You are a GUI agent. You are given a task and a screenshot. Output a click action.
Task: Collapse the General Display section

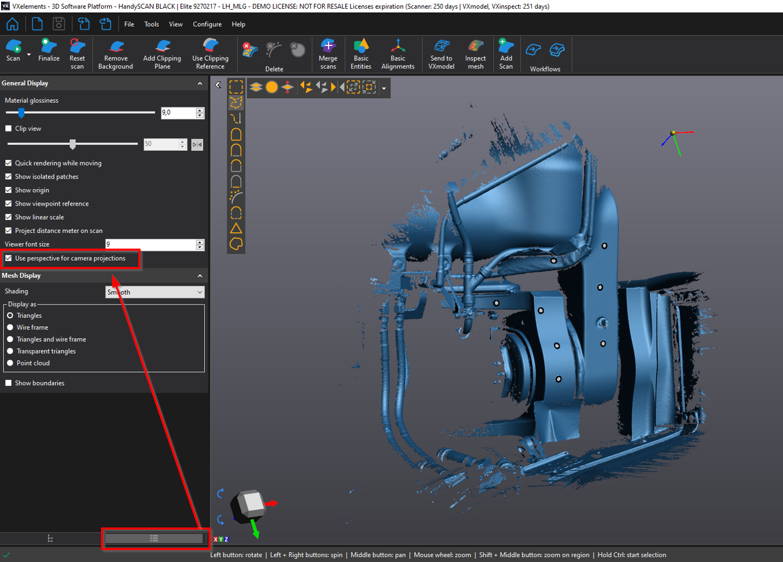[200, 84]
